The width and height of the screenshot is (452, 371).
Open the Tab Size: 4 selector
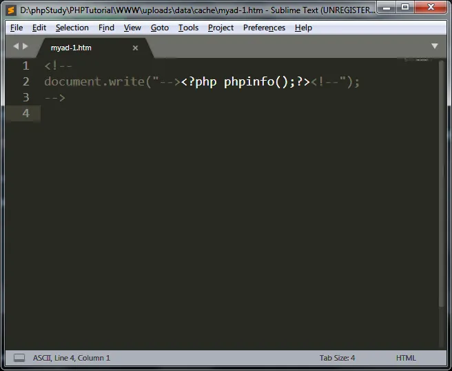[337, 358]
